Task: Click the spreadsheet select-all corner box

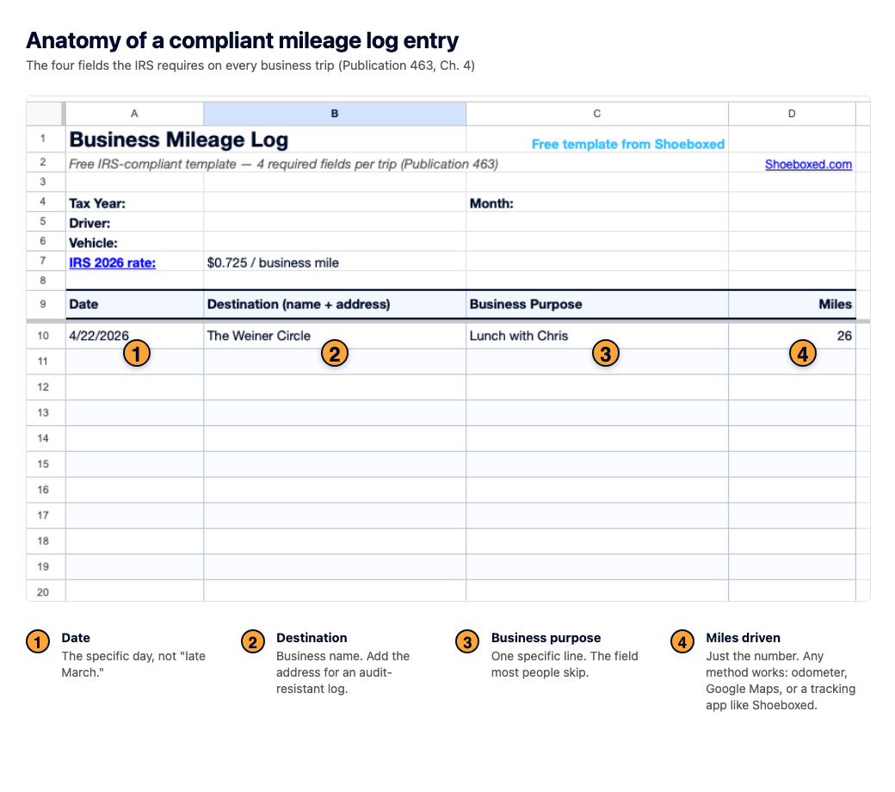Action: pyautogui.click(x=45, y=114)
